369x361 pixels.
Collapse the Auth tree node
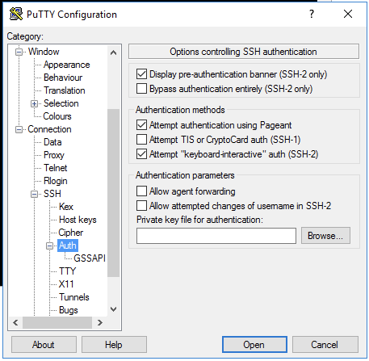pyautogui.click(x=49, y=246)
